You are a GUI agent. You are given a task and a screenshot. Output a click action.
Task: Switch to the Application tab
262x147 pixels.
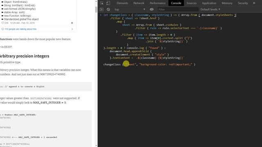(209, 3)
